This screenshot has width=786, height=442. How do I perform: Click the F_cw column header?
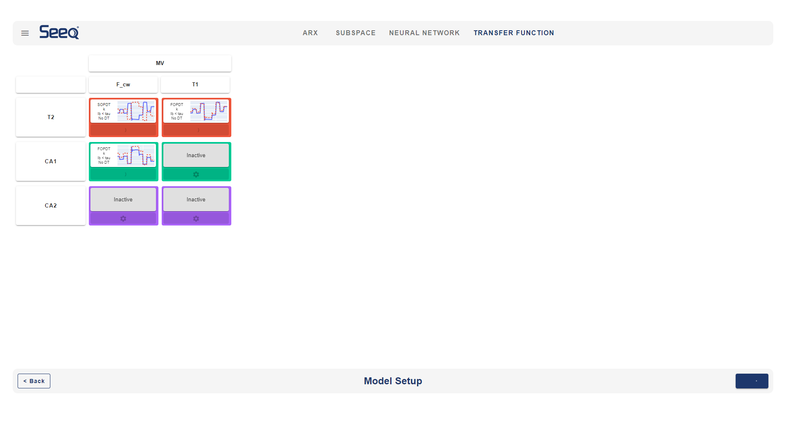click(x=123, y=85)
